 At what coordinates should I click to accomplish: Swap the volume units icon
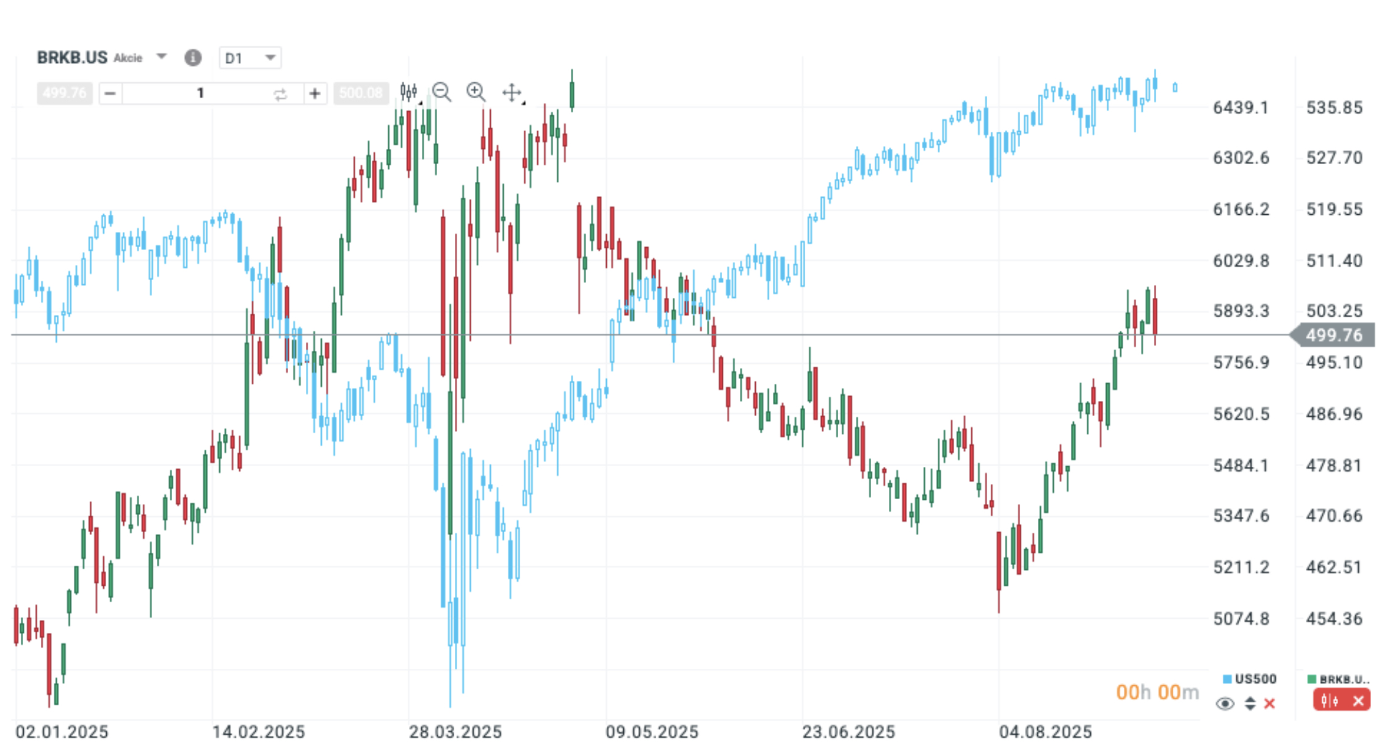click(280, 94)
